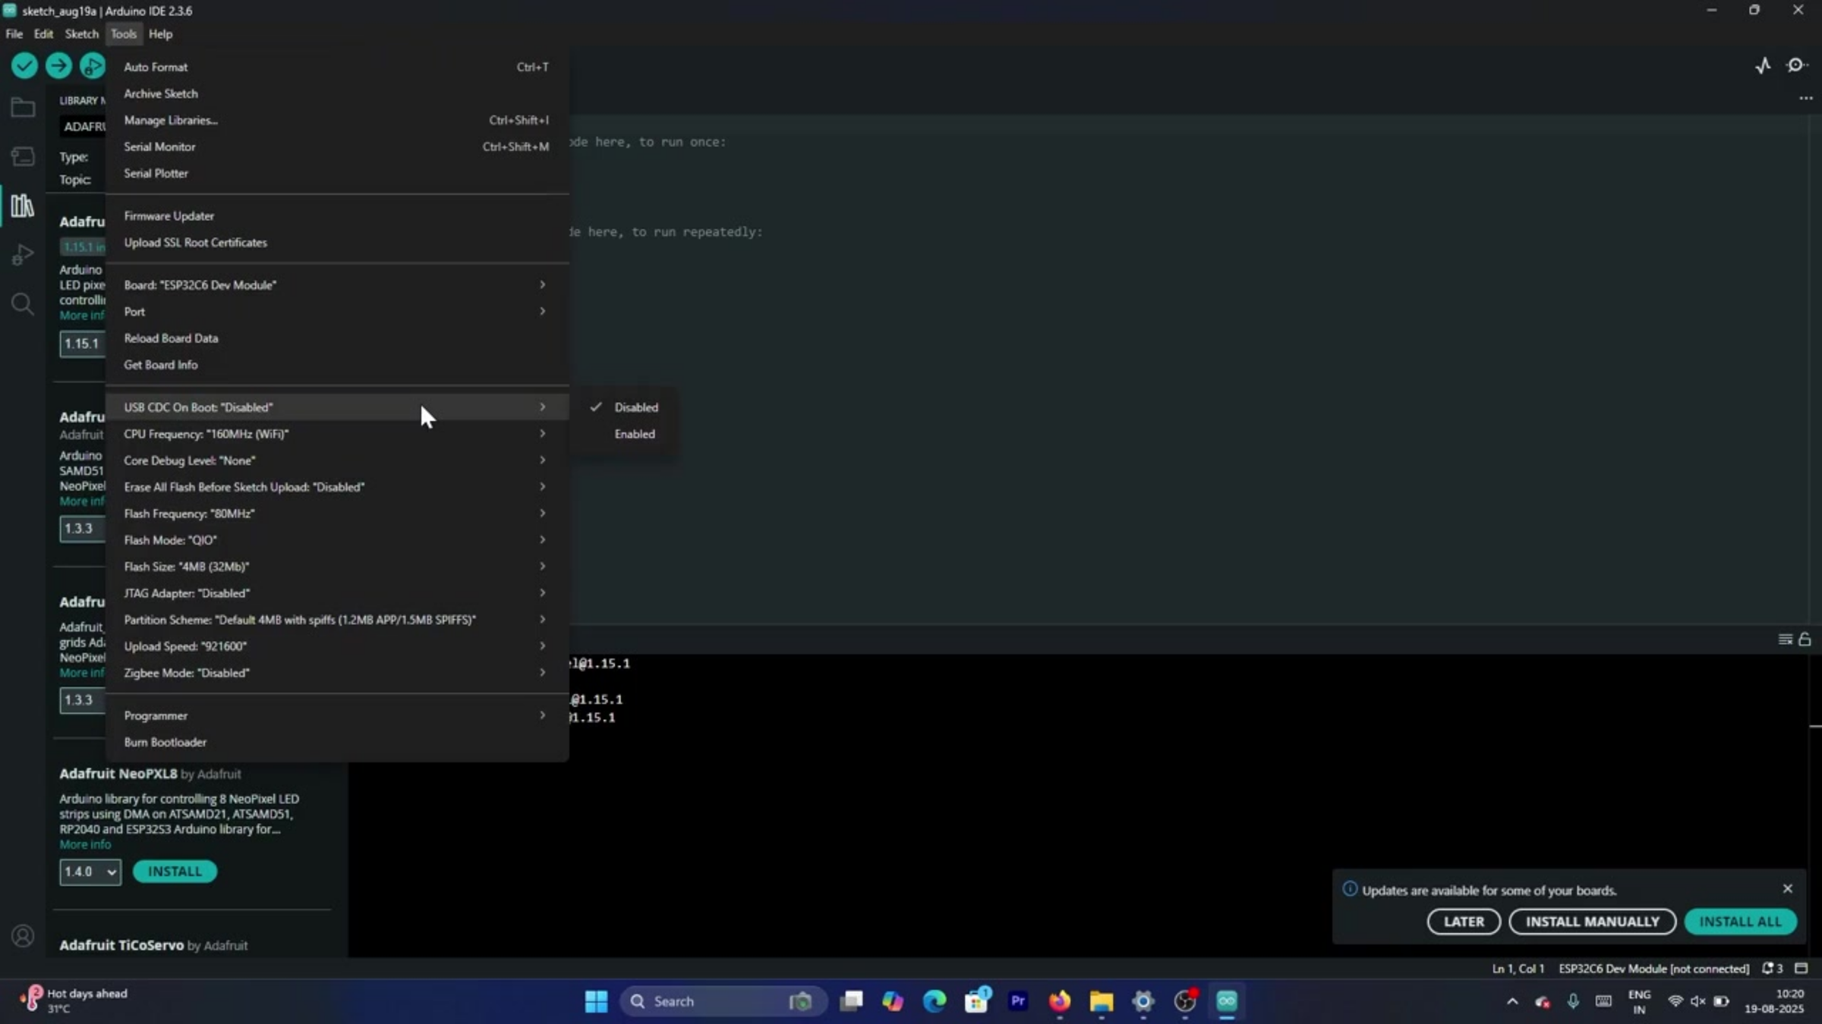The height and width of the screenshot is (1024, 1822).
Task: Open Microsoft Store on the taskbar
Action: point(976,1001)
